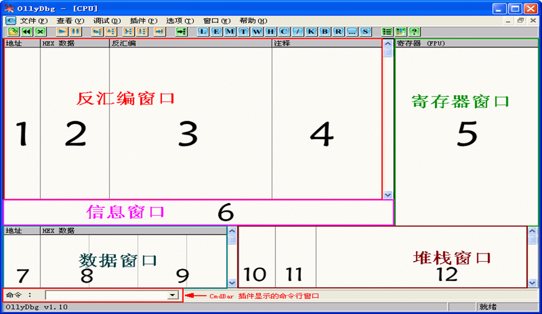Viewport: 542px width, 314px height.
Task: Open Memory map with M button
Action: coord(230,32)
